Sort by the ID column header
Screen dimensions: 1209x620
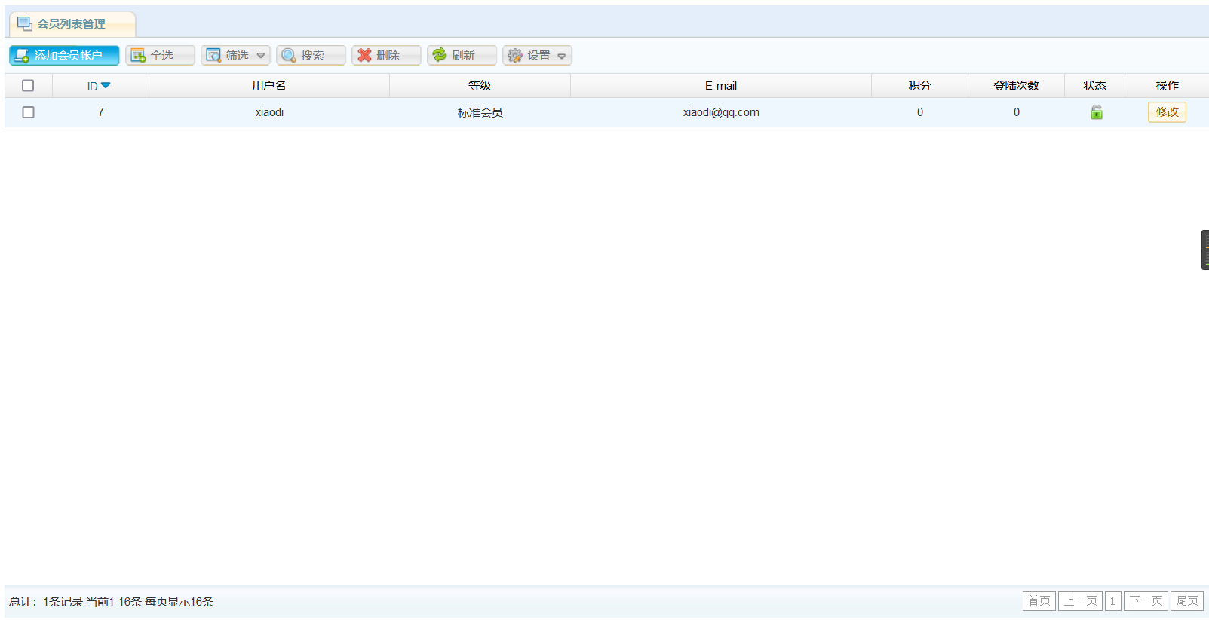pos(100,86)
